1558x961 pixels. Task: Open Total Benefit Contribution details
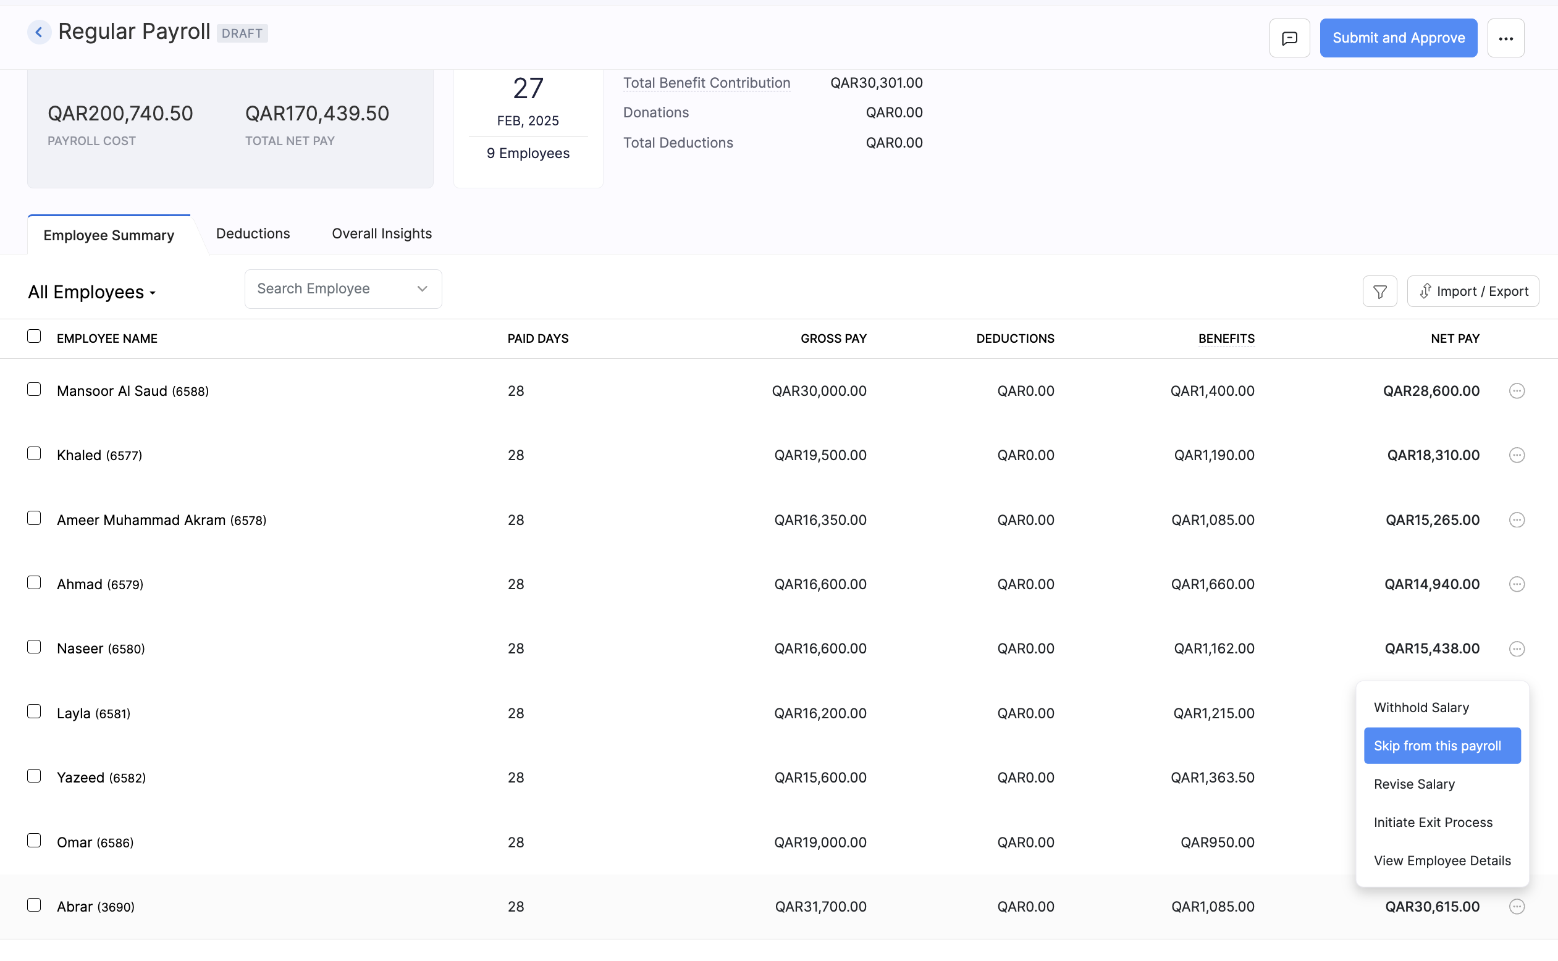706,83
